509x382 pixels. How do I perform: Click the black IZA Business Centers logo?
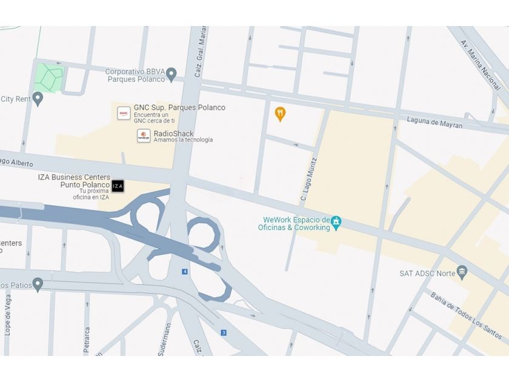click(x=118, y=186)
